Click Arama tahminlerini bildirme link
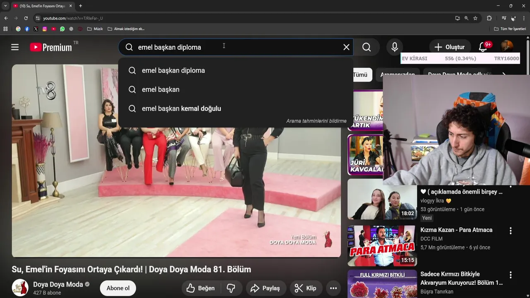Image resolution: width=530 pixels, height=298 pixels. click(x=316, y=121)
